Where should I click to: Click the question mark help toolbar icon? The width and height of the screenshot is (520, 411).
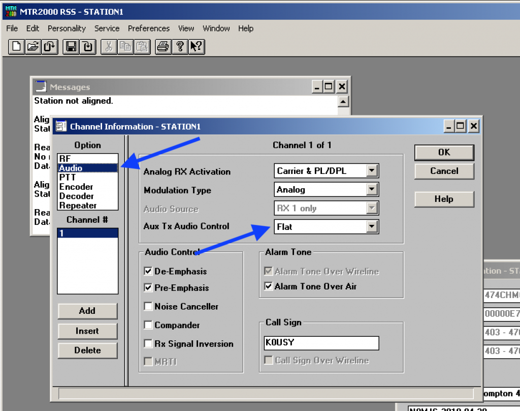[180, 46]
